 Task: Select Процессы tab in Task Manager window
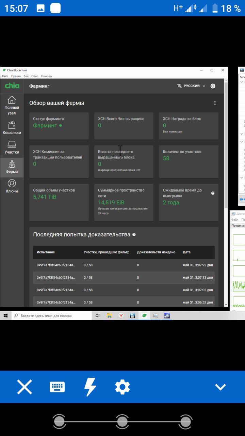[x=238, y=225]
